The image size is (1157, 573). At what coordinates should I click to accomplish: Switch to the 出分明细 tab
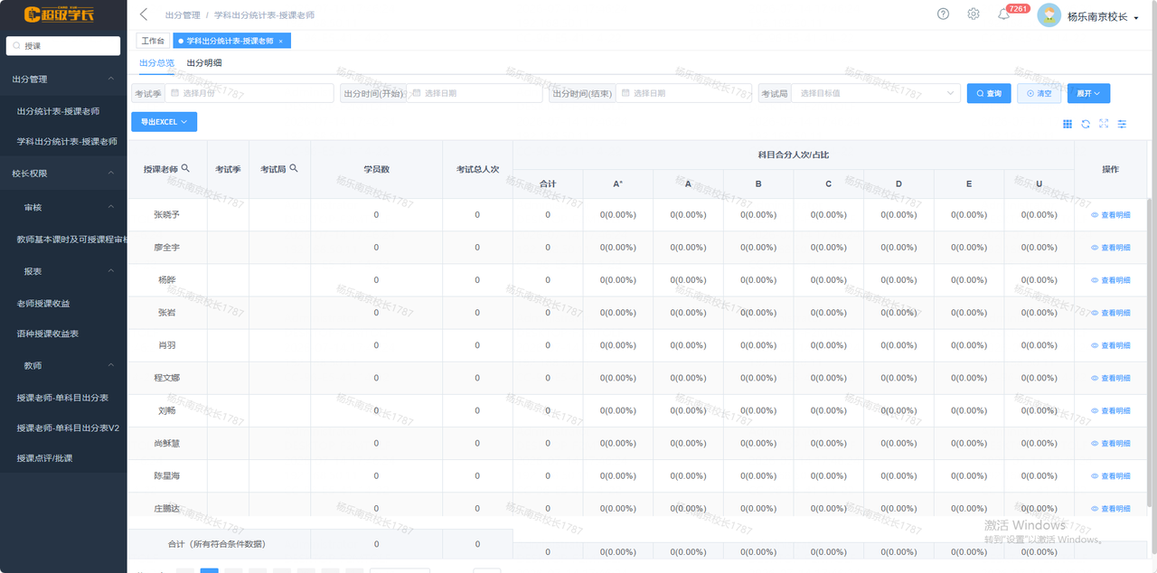coord(204,63)
